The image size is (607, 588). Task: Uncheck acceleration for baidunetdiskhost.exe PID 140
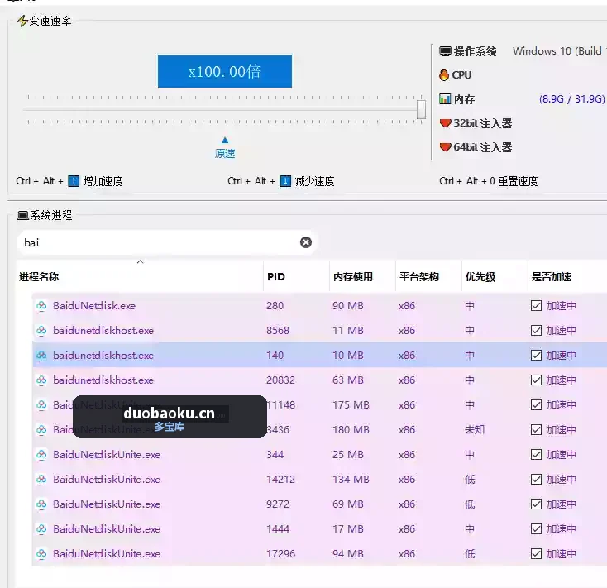(536, 356)
